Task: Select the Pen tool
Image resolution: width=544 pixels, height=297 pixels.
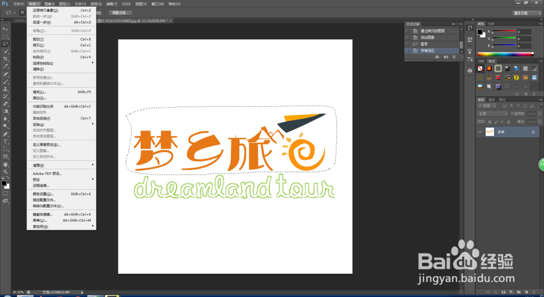Action: coord(5,134)
